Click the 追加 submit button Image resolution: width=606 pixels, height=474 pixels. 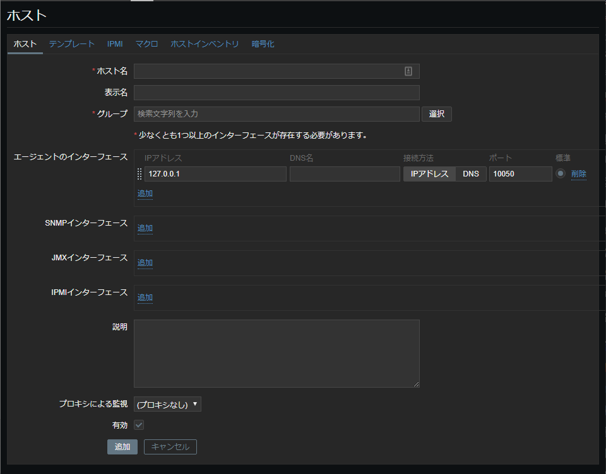(x=122, y=447)
